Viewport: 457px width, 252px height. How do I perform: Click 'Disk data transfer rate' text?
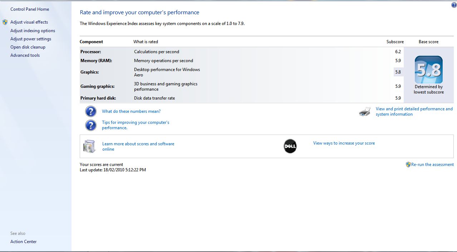(154, 98)
